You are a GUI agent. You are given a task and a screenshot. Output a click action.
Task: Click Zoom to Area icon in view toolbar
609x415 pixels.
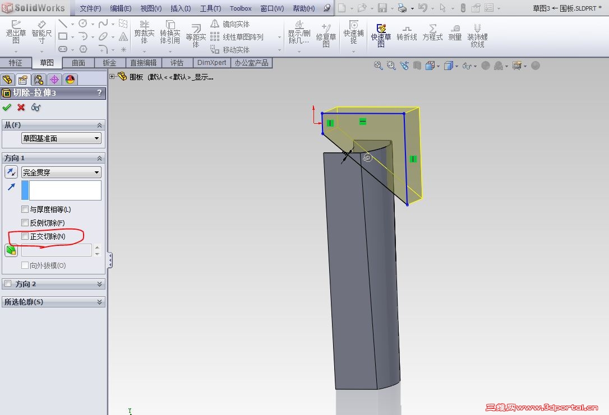click(x=391, y=66)
